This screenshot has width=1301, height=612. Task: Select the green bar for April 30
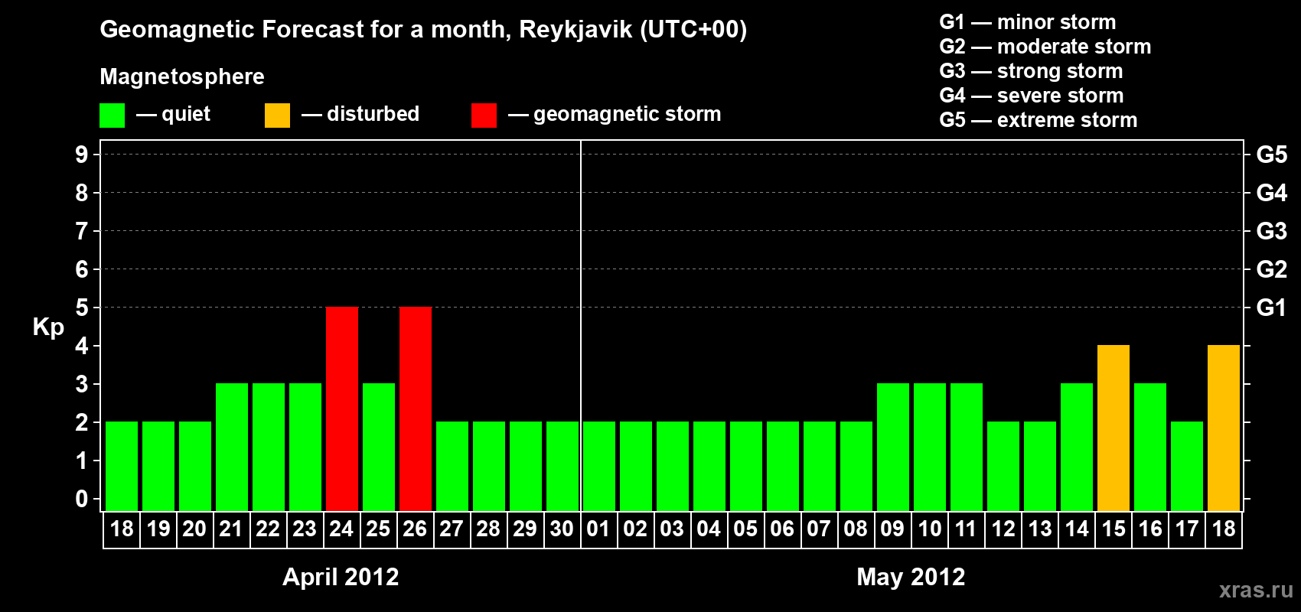(562, 466)
